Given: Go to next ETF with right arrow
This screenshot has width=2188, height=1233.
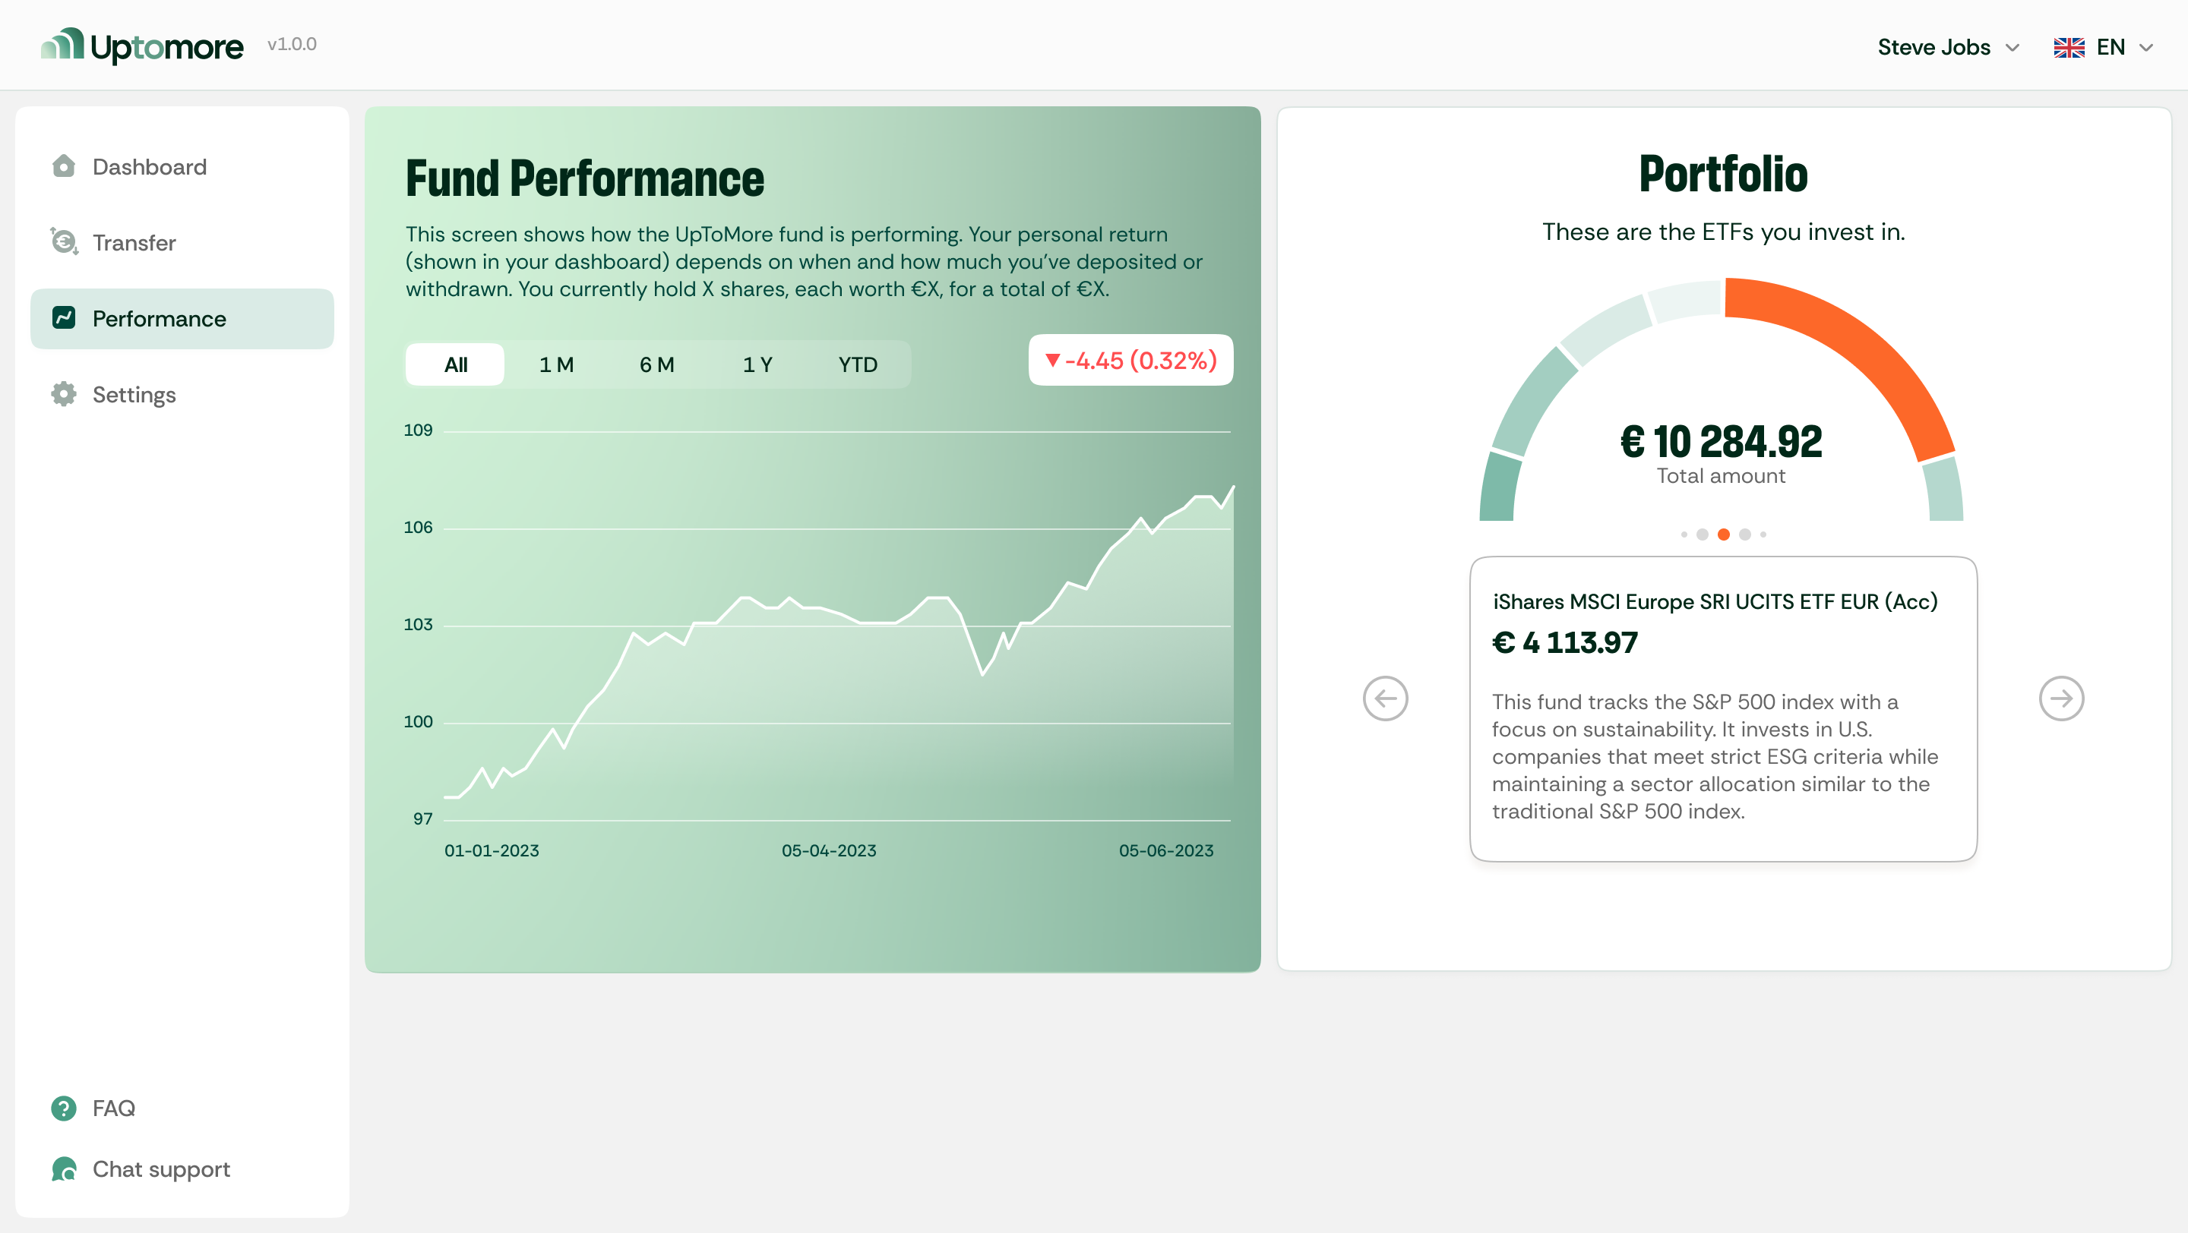Looking at the screenshot, I should tap(2061, 698).
